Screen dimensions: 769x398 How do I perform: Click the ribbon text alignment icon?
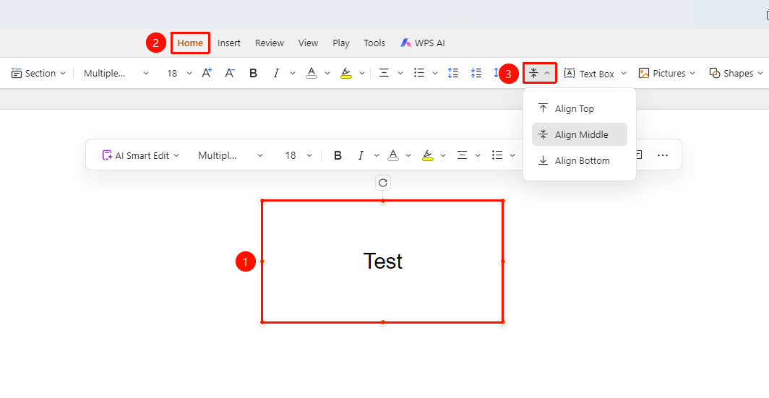click(x=384, y=73)
